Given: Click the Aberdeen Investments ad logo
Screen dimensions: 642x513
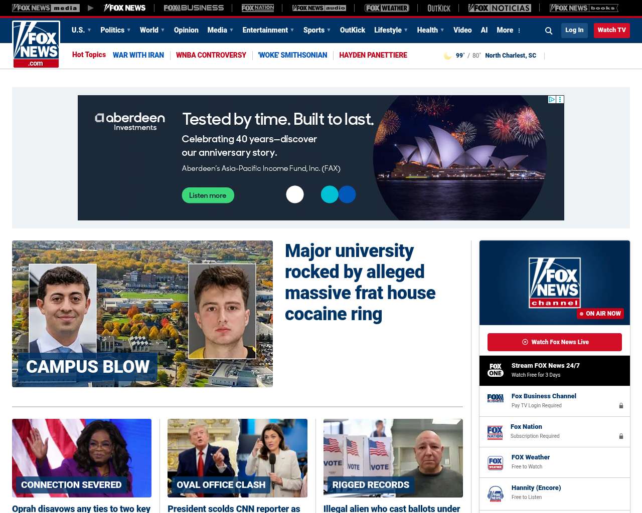Looking at the screenshot, I should 130,121.
